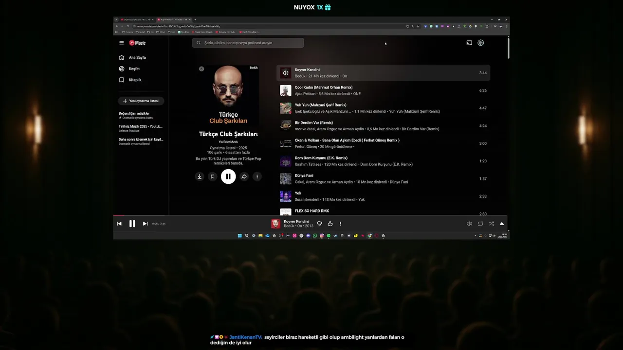Click Bir Derdim Var album thumbnail
The height and width of the screenshot is (350, 623).
coord(285,125)
